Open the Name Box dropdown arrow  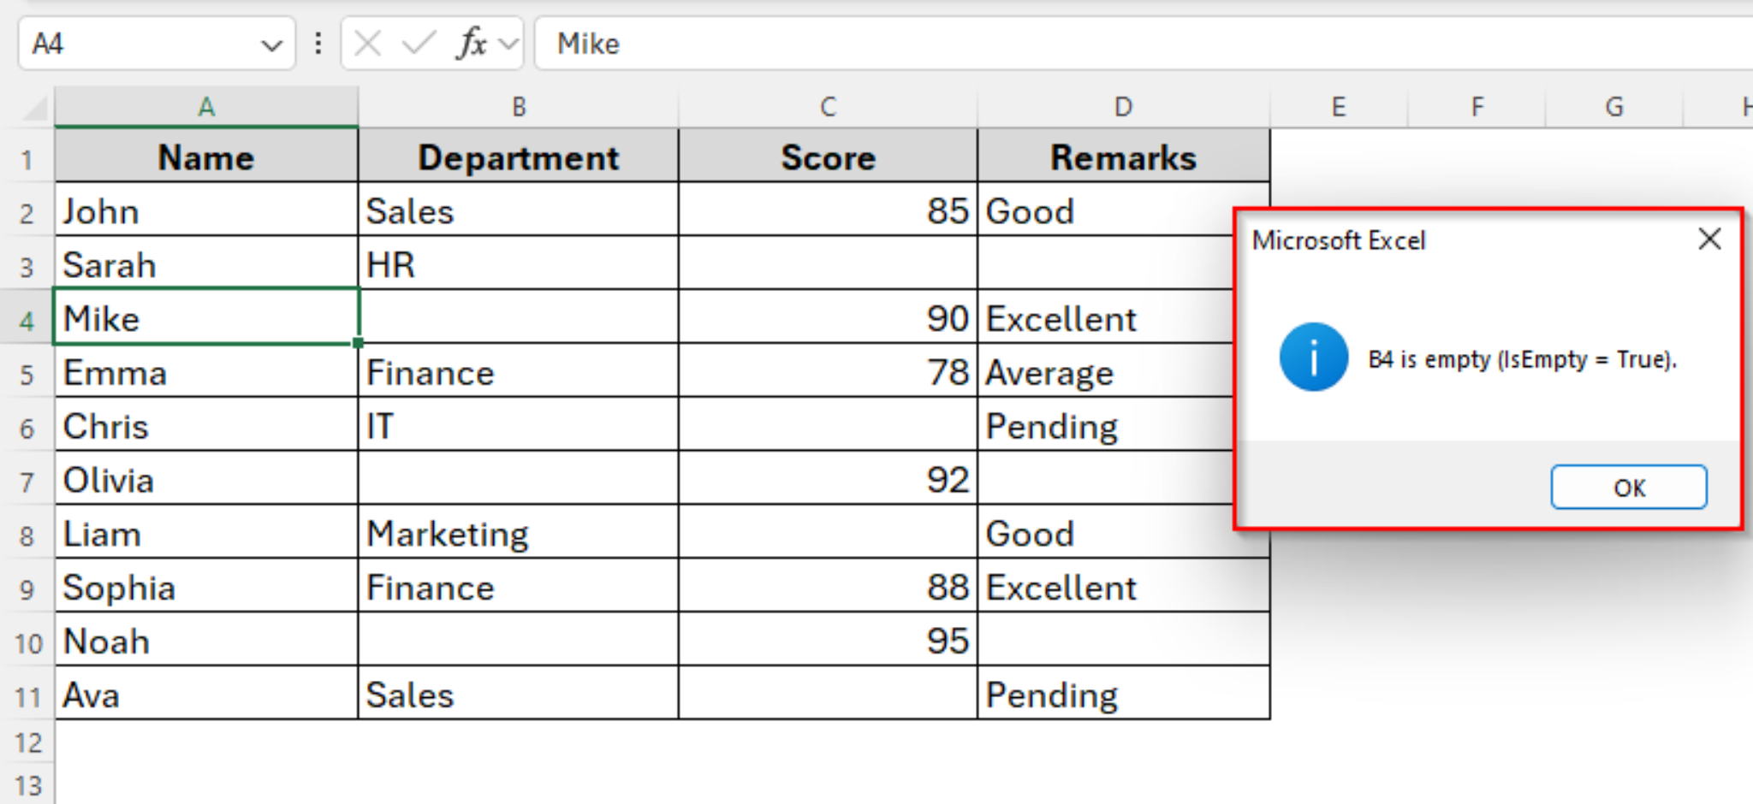coord(272,45)
